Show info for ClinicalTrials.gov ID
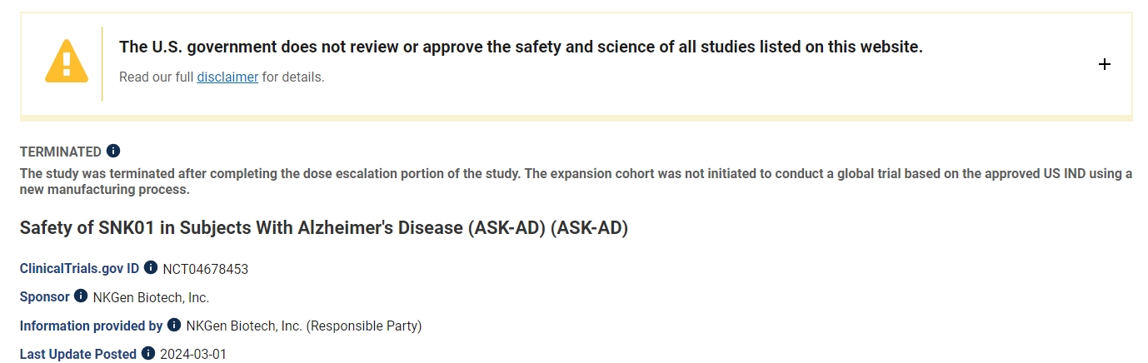 [x=151, y=267]
